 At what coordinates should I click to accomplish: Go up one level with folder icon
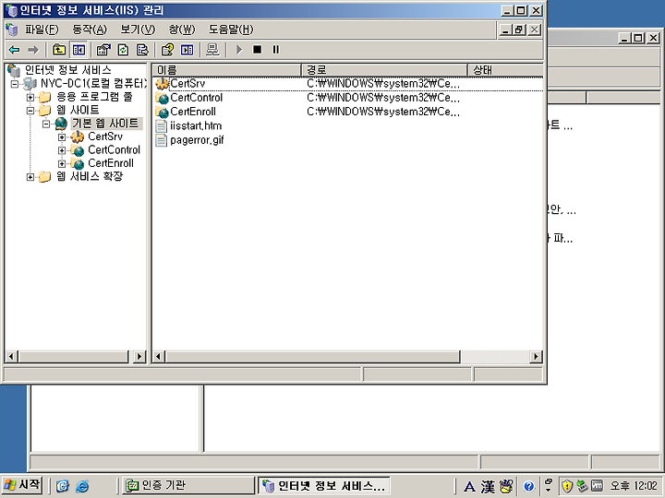pyautogui.click(x=59, y=50)
